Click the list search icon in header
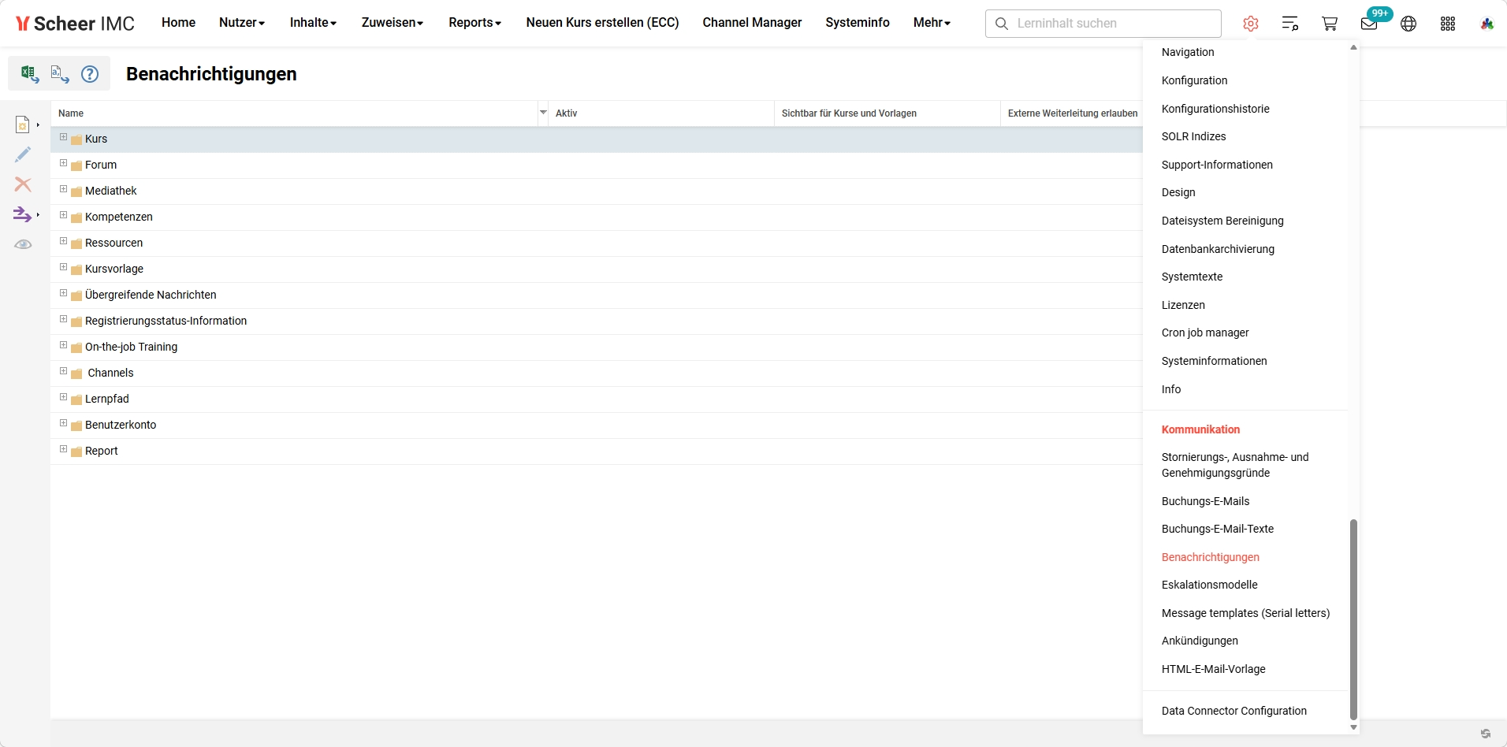 tap(1290, 24)
